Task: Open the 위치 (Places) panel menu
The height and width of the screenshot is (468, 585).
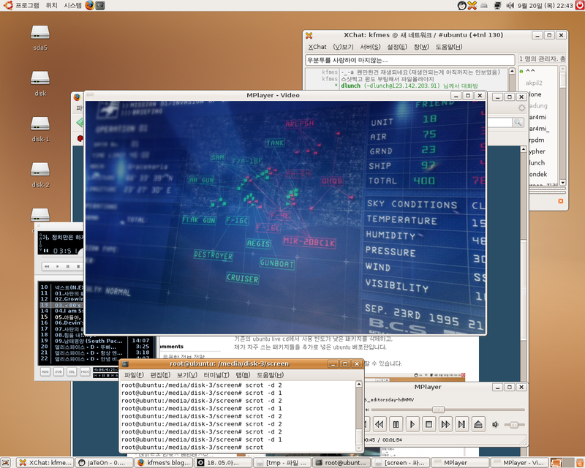Action: pyautogui.click(x=51, y=5)
